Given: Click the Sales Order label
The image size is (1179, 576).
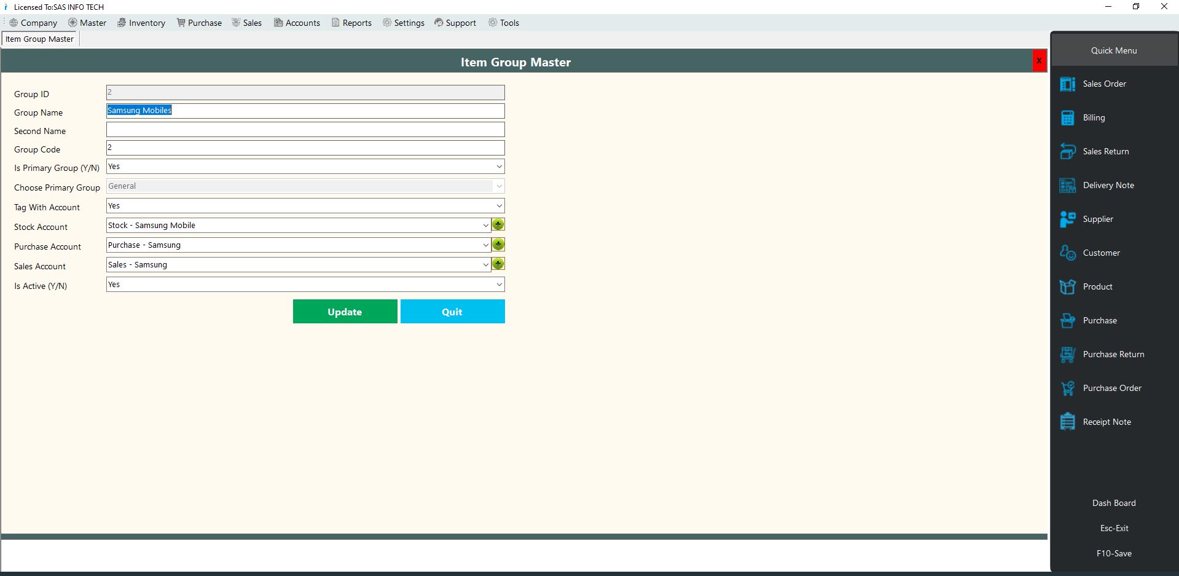Looking at the screenshot, I should [x=1104, y=84].
